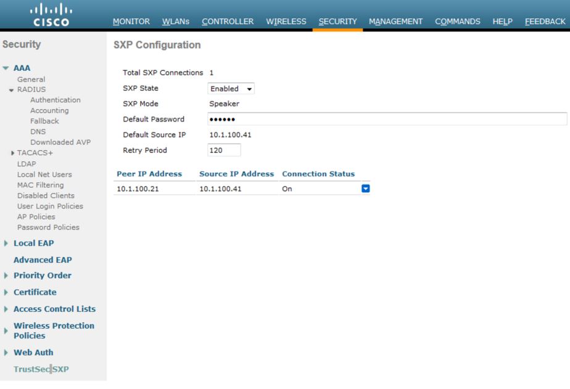Open the Web Auth link
570x389 pixels.
(x=33, y=353)
